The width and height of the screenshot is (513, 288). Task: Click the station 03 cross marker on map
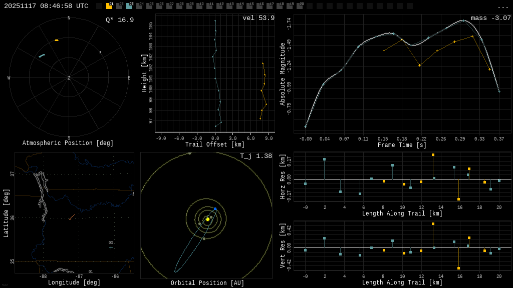tap(111, 247)
